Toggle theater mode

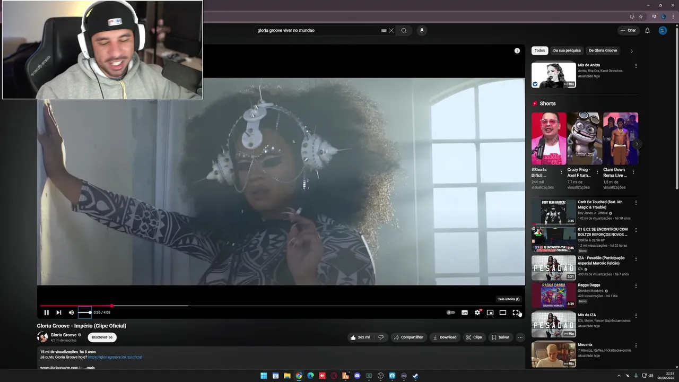coord(503,312)
